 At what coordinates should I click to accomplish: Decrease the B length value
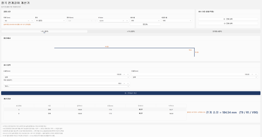coord(256,75)
